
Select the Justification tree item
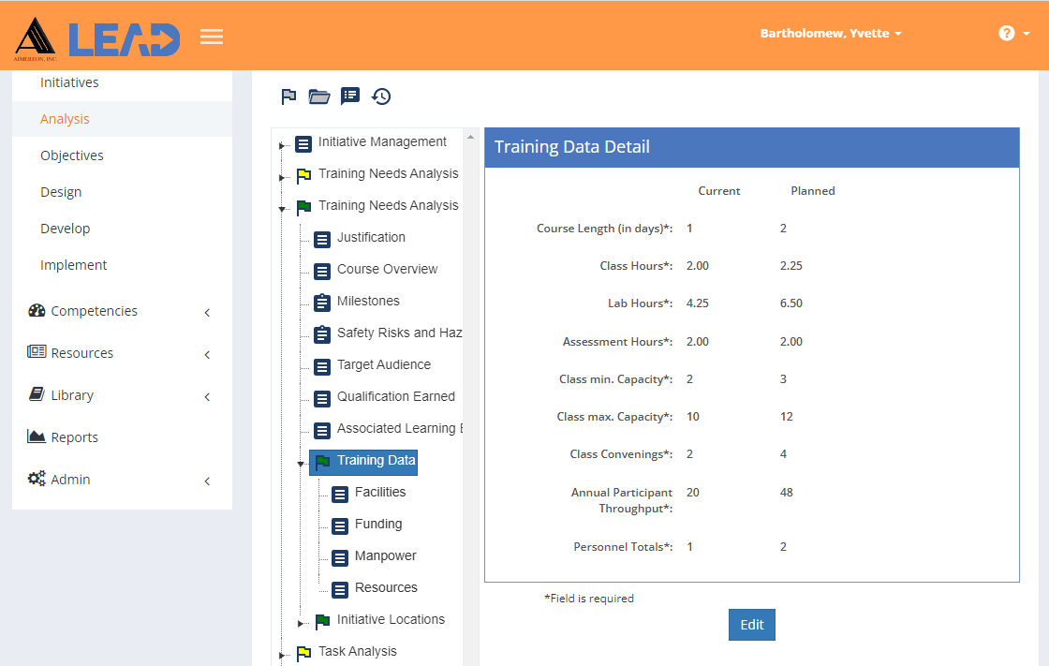pyautogui.click(x=371, y=237)
